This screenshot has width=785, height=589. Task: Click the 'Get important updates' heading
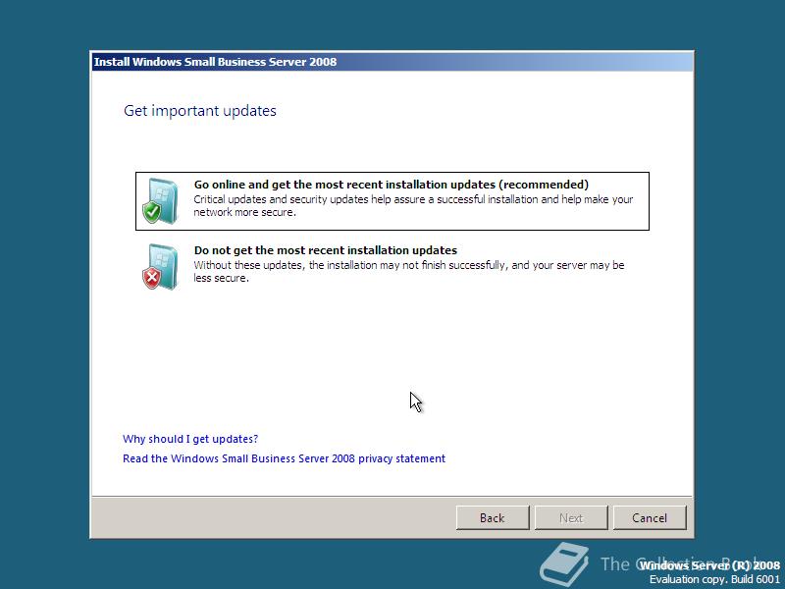[x=200, y=111]
